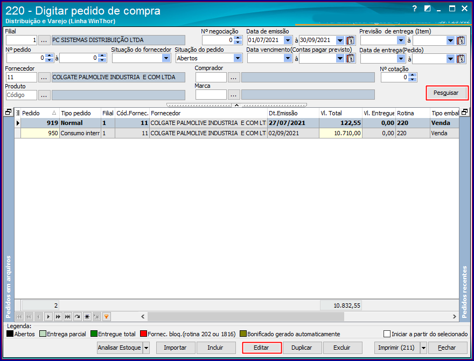Viewport: 474px width, 361px height.
Task: Click calendar icon beside Data vencimento
Action: (x=350, y=58)
